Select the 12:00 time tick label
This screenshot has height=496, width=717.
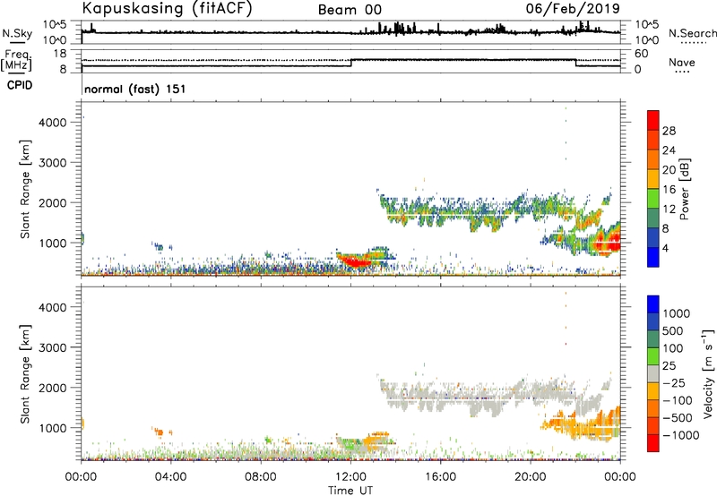pos(350,477)
